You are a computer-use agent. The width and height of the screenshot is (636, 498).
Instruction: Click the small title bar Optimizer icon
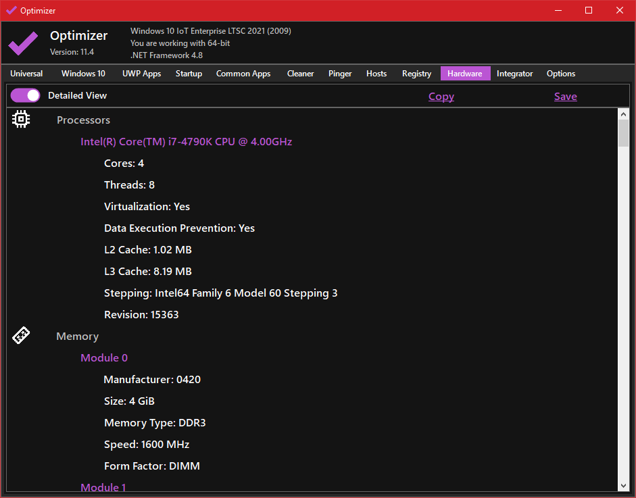11,10
